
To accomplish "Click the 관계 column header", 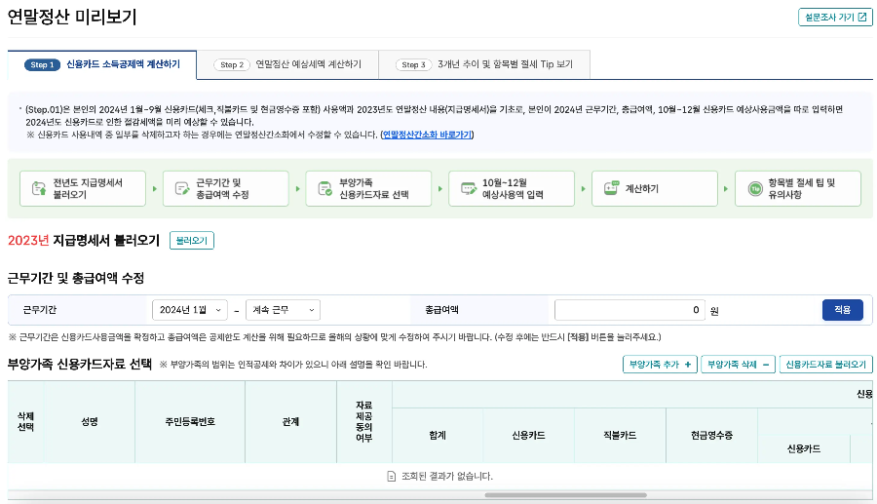I will click(x=290, y=422).
